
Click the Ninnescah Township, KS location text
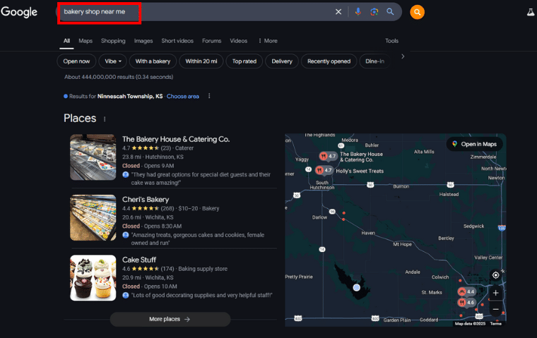[x=130, y=97]
